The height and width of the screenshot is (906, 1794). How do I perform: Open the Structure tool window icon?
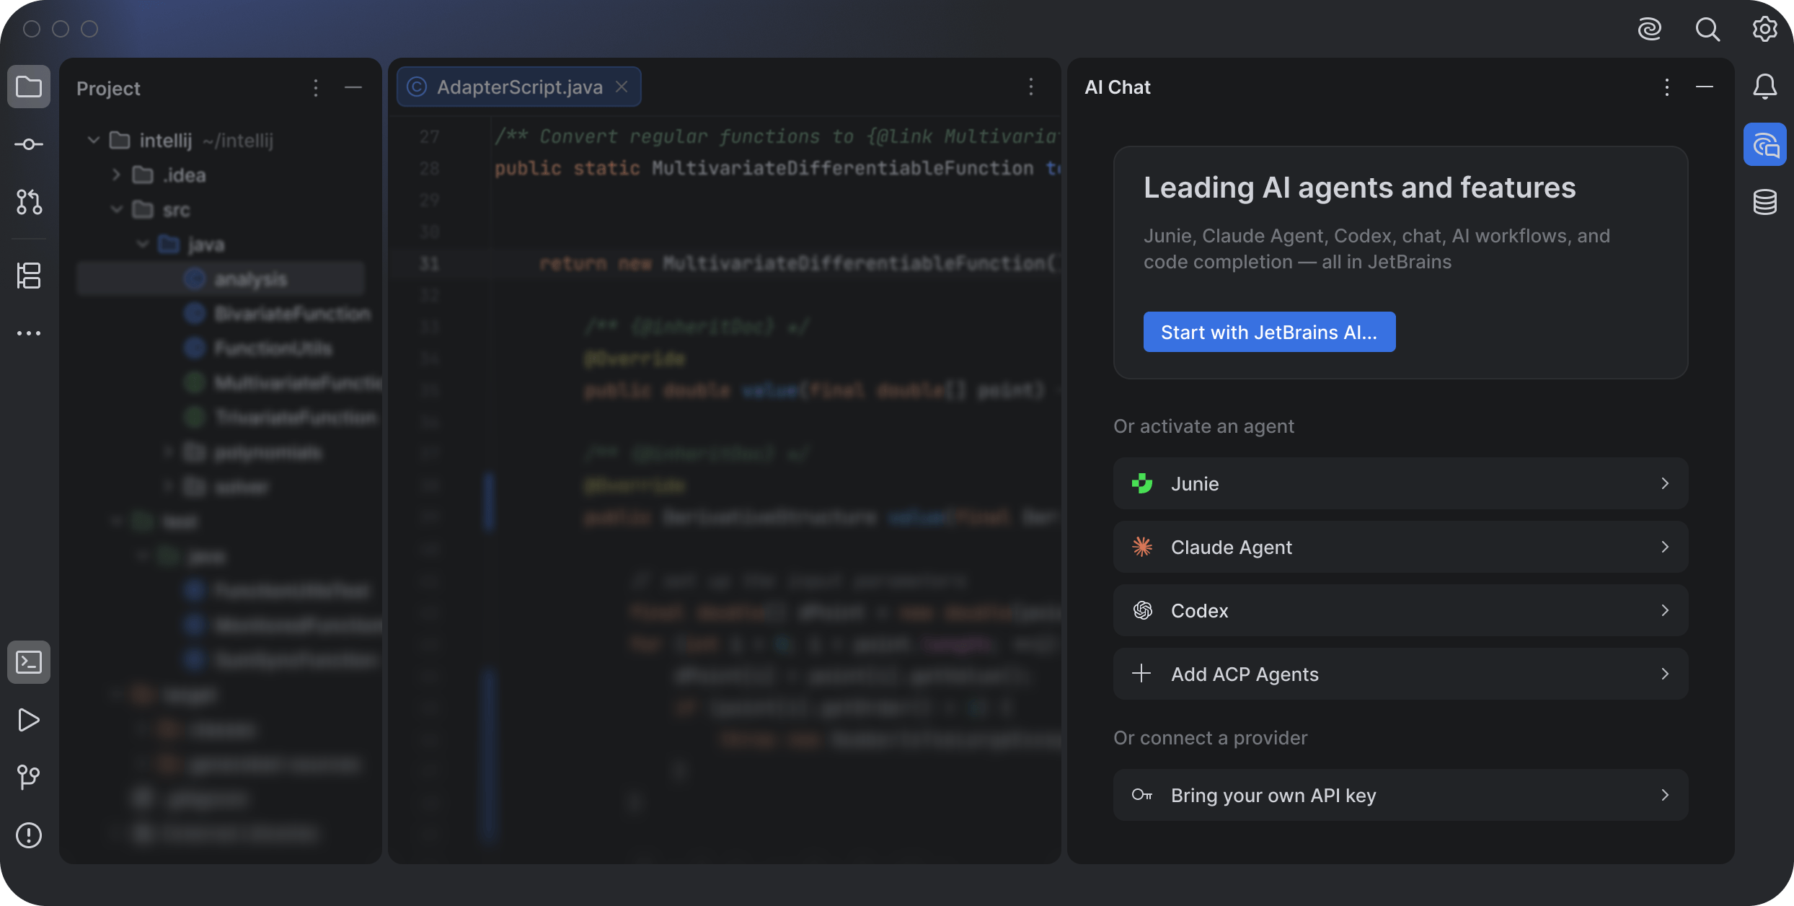tap(29, 276)
